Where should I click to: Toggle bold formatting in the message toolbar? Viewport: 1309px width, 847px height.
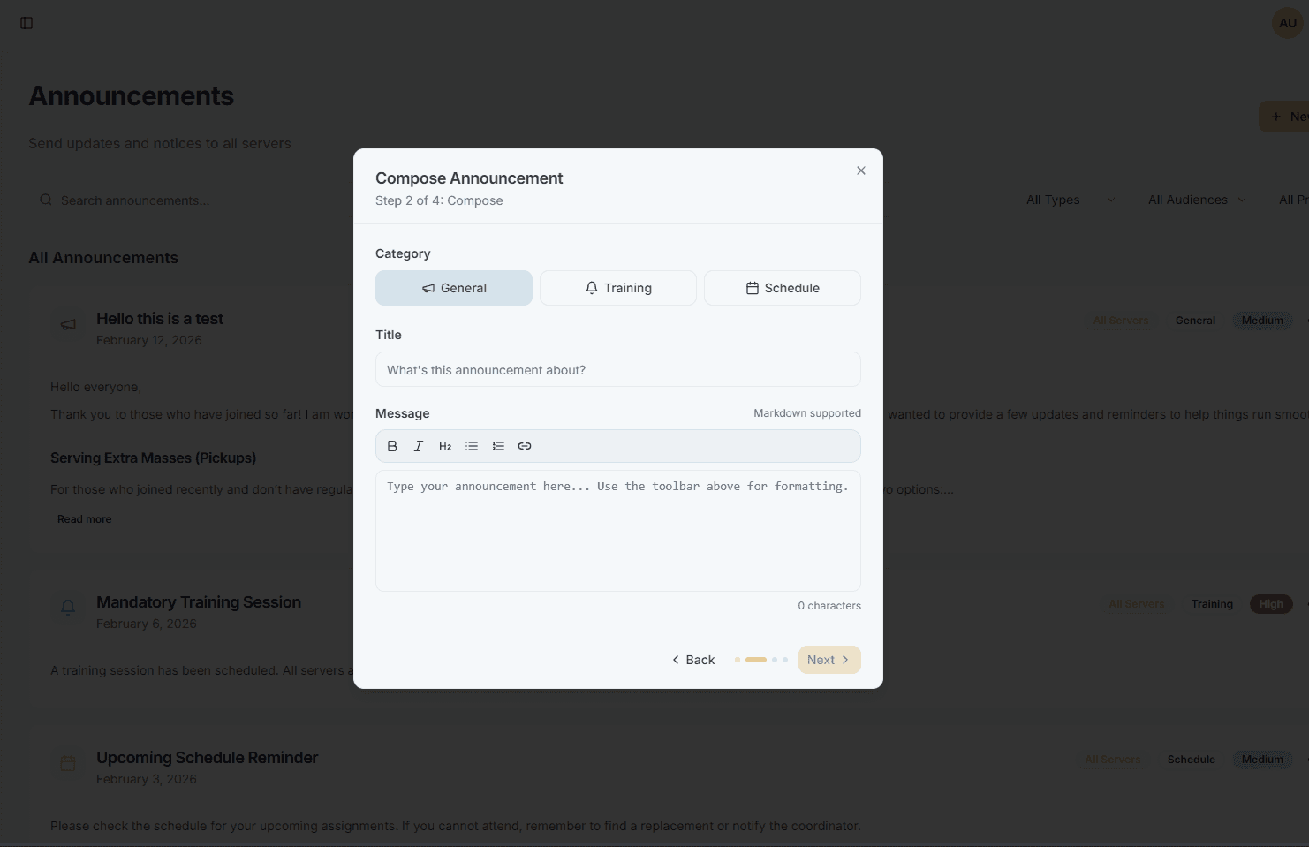[392, 446]
